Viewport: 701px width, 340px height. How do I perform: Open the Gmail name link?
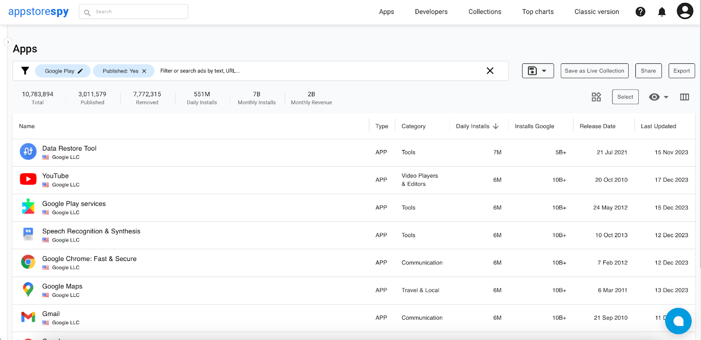tap(51, 314)
